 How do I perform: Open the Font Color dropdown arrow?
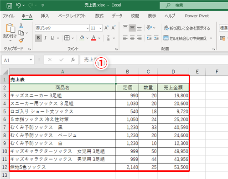click(x=99, y=38)
